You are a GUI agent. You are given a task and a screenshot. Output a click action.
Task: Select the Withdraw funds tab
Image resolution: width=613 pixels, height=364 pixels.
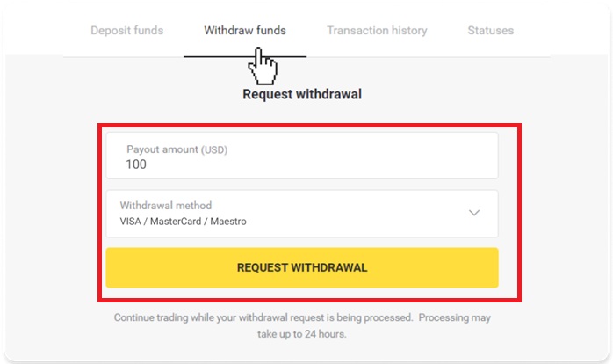244,30
